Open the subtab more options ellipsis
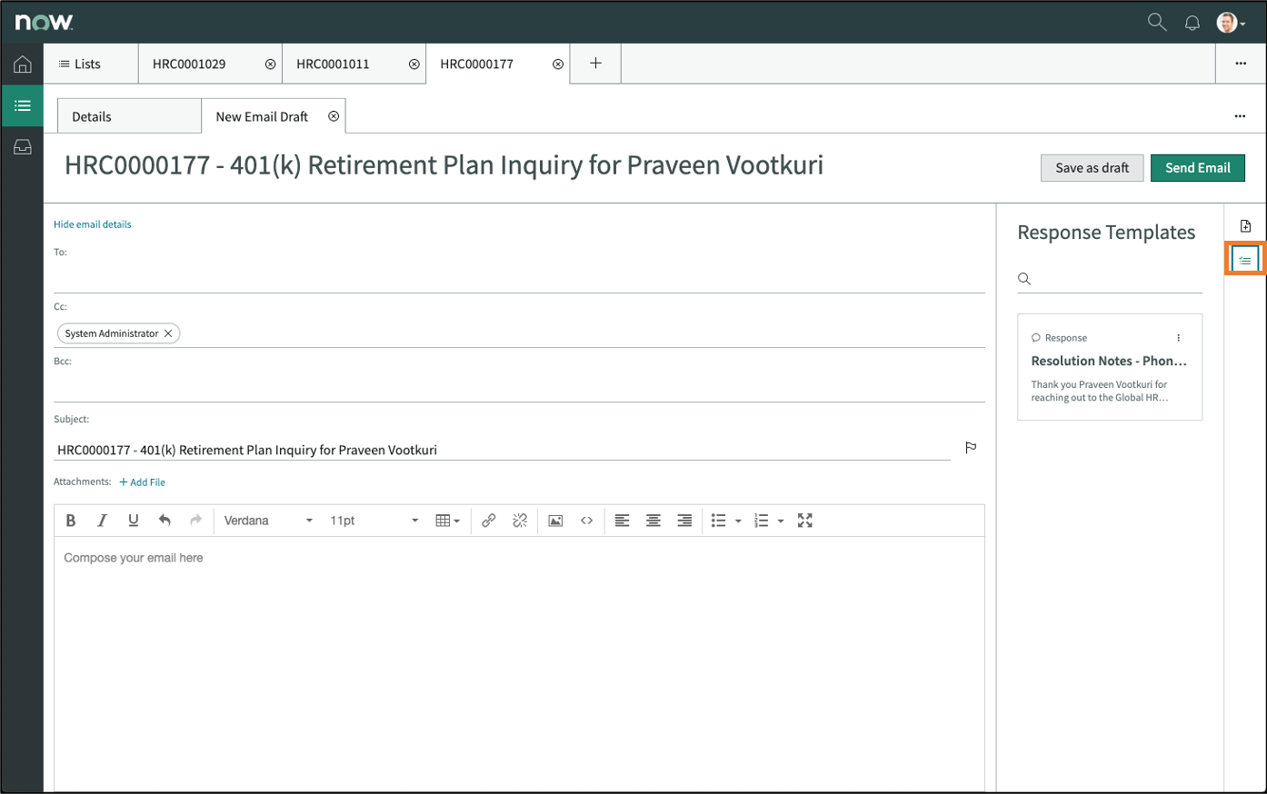 (x=1240, y=116)
